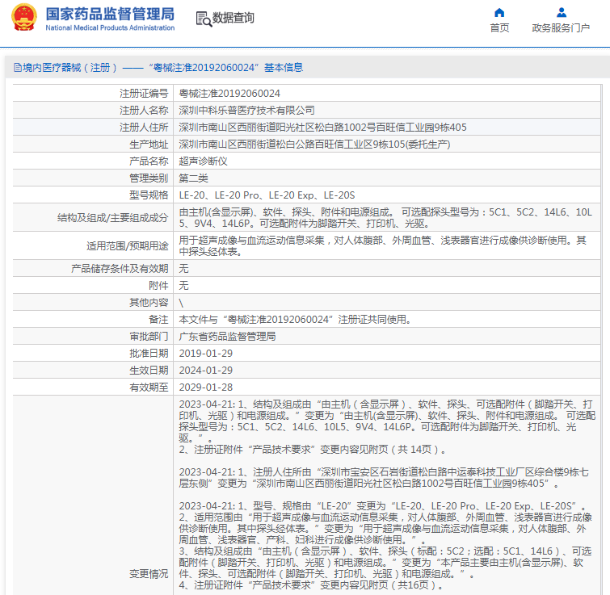Click the 注册人住所 address value
Image resolution: width=610 pixels, height=595 pixels.
322,128
